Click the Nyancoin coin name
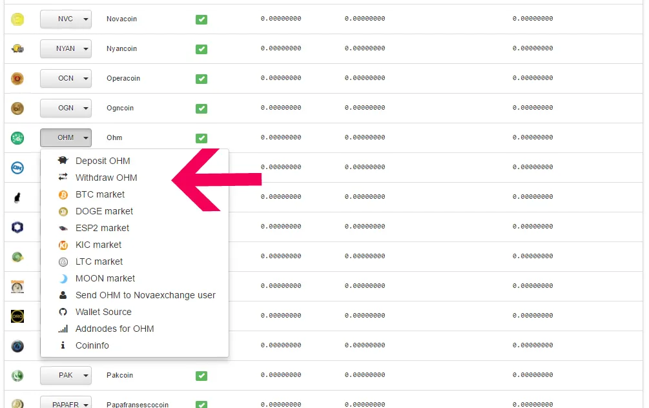649x408 pixels. tap(121, 49)
